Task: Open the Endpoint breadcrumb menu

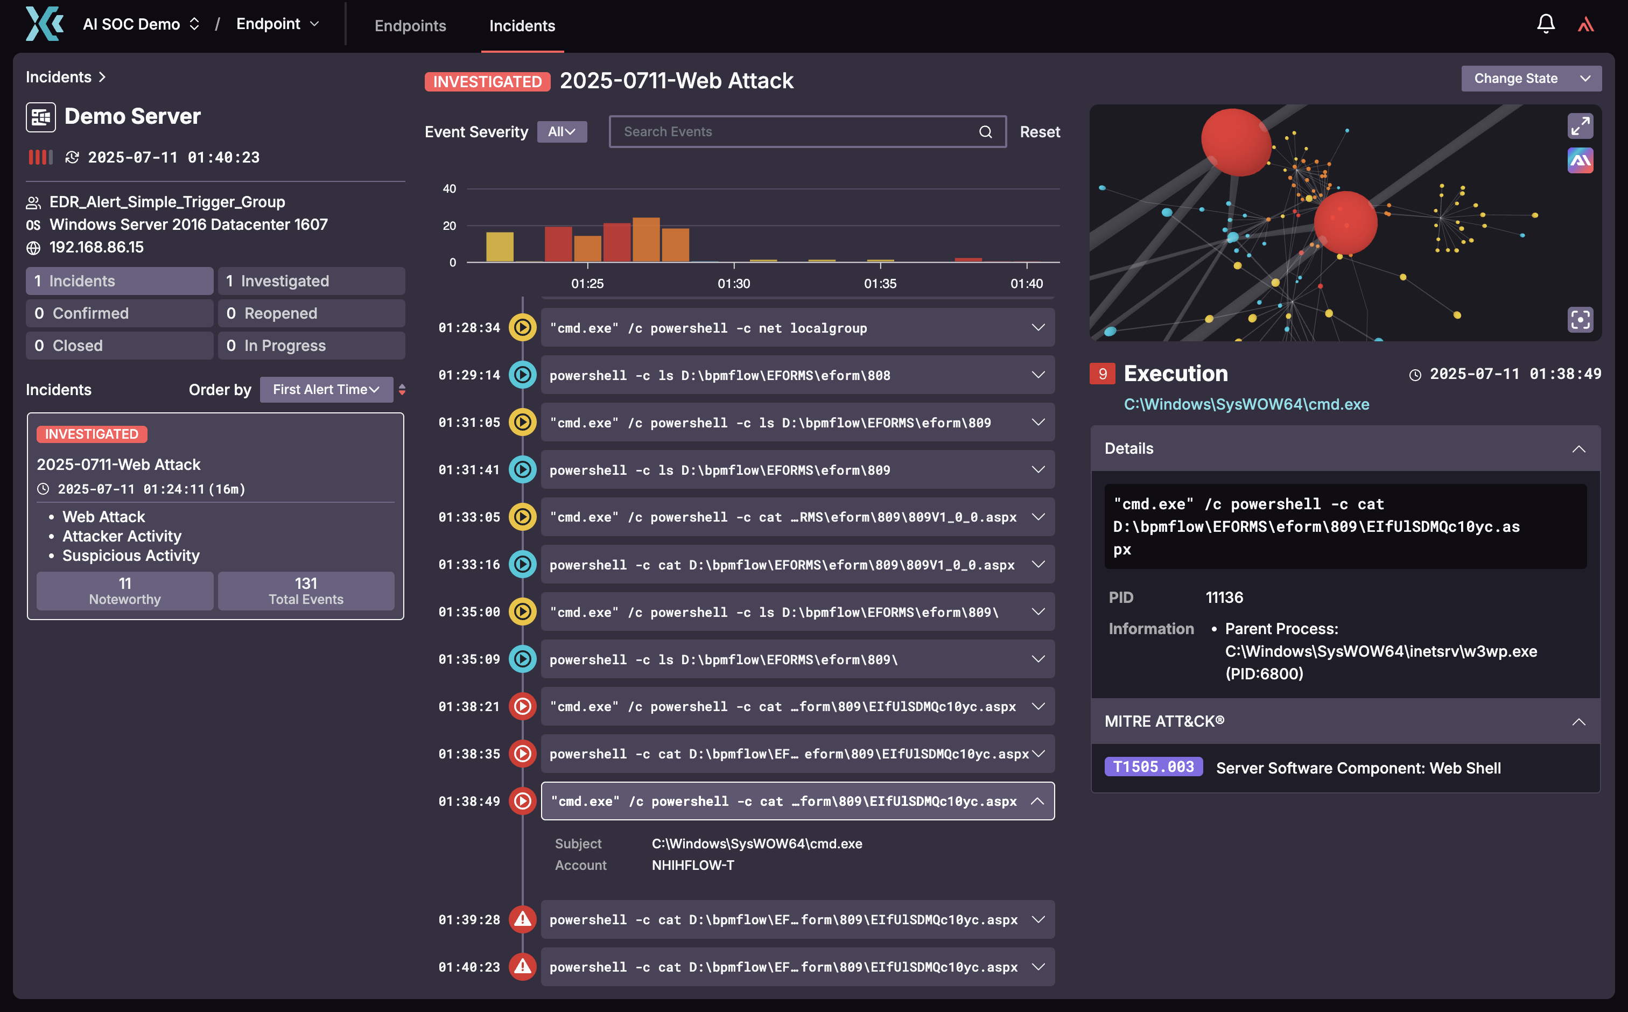Action: pyautogui.click(x=277, y=24)
